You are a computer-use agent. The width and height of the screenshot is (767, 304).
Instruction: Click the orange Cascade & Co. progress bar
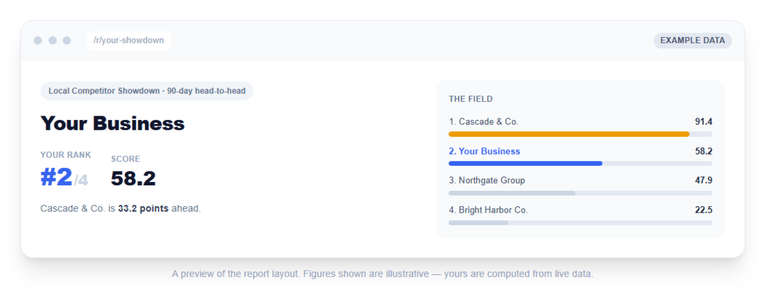[x=569, y=134]
